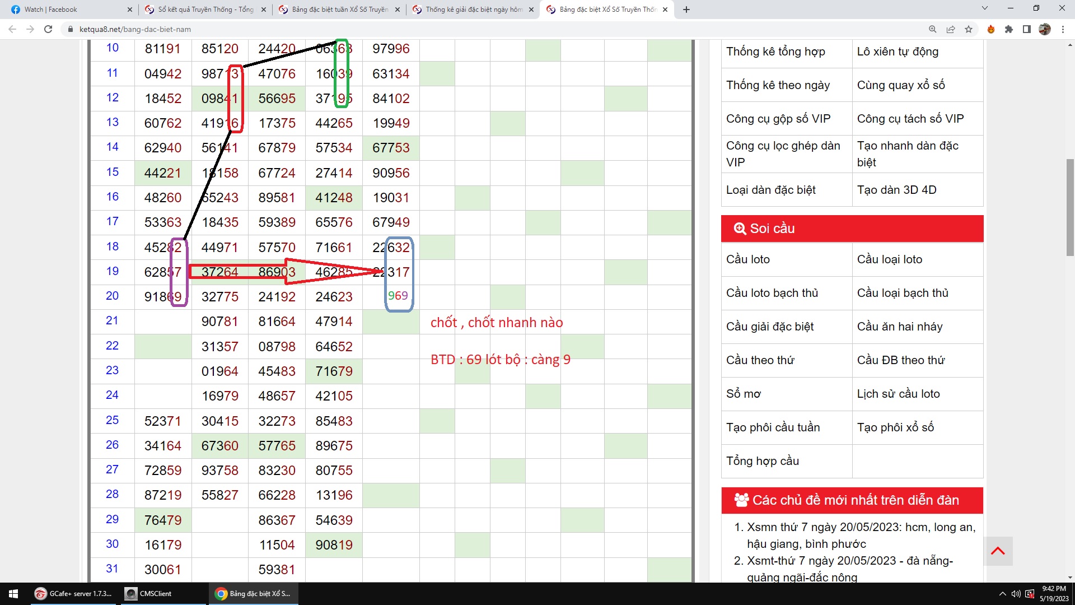Switch to Sổ kết quả Truyền Thống tab

205,10
